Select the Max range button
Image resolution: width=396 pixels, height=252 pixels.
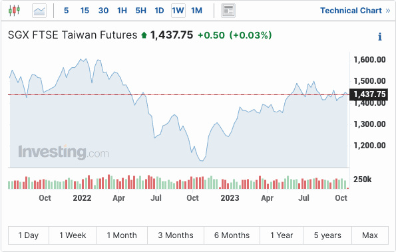pos(370,235)
